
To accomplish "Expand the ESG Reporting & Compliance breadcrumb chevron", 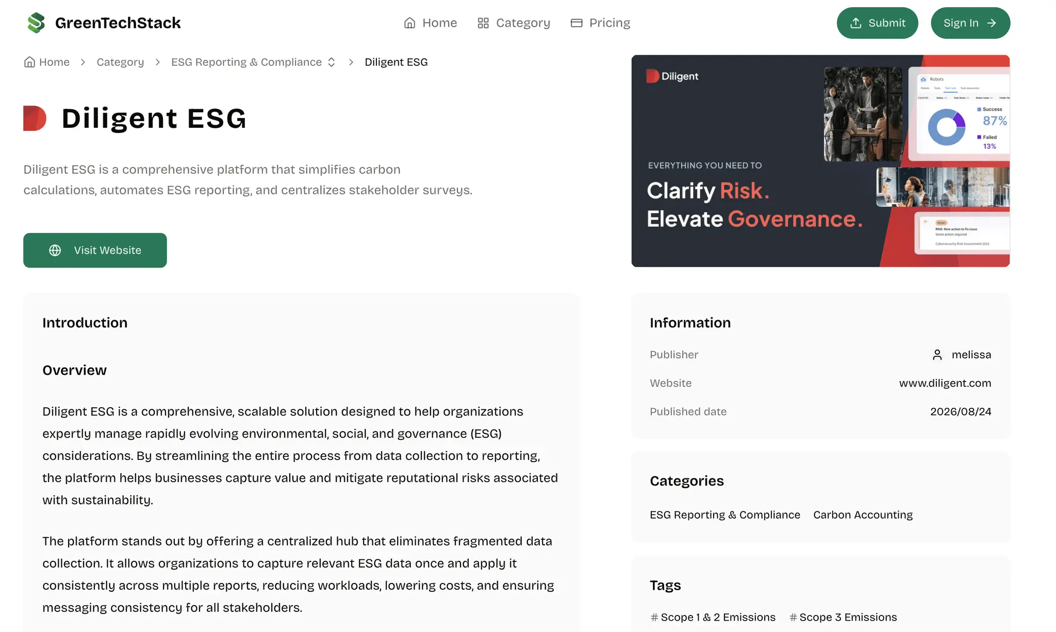I will pos(332,62).
